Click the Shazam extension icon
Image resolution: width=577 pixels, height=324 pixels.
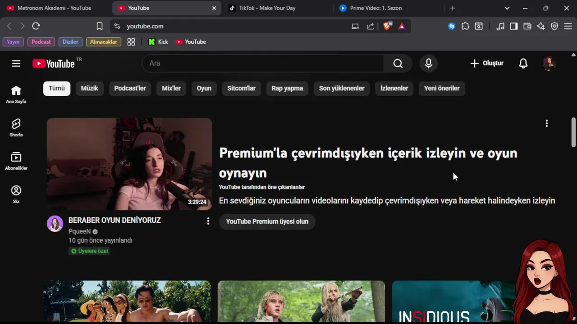pos(452,26)
